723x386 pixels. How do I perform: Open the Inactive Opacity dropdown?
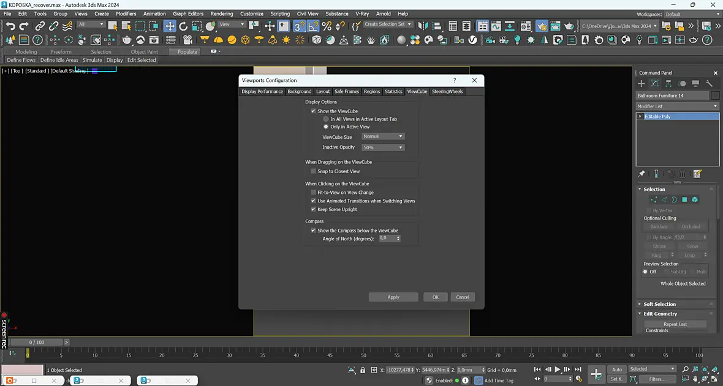(383, 147)
